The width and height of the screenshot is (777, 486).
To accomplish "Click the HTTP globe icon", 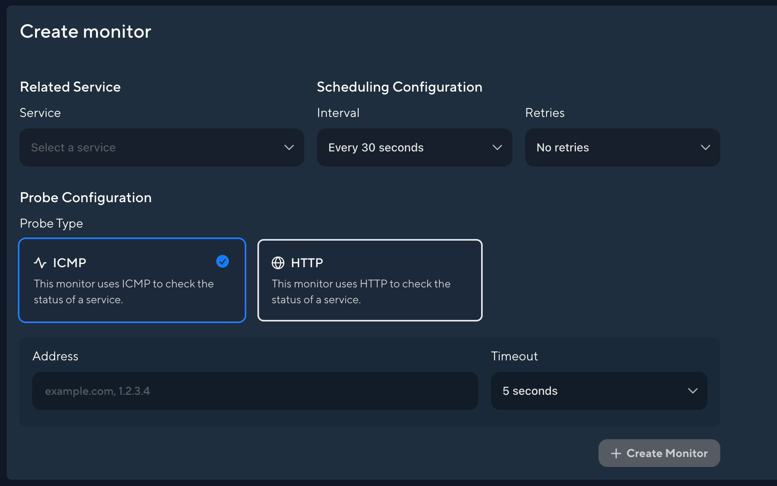I will click(278, 262).
